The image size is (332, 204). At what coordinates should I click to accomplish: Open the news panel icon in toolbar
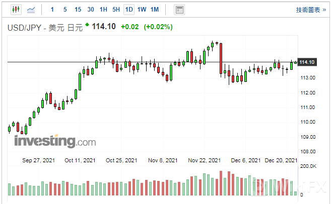click(x=179, y=10)
